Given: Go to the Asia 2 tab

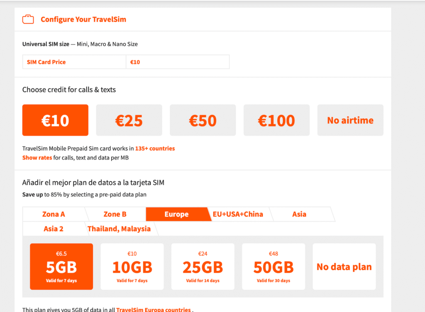Looking at the screenshot, I should pyautogui.click(x=54, y=229).
